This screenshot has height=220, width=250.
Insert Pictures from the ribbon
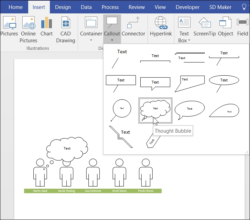[x=9, y=26]
